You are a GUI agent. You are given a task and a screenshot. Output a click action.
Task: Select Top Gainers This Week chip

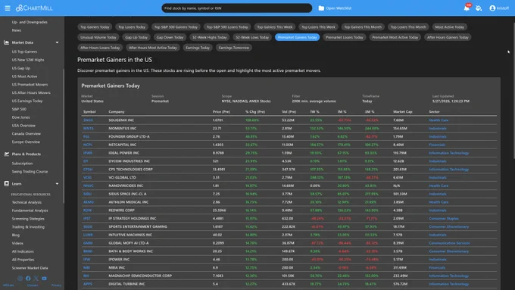(x=275, y=27)
